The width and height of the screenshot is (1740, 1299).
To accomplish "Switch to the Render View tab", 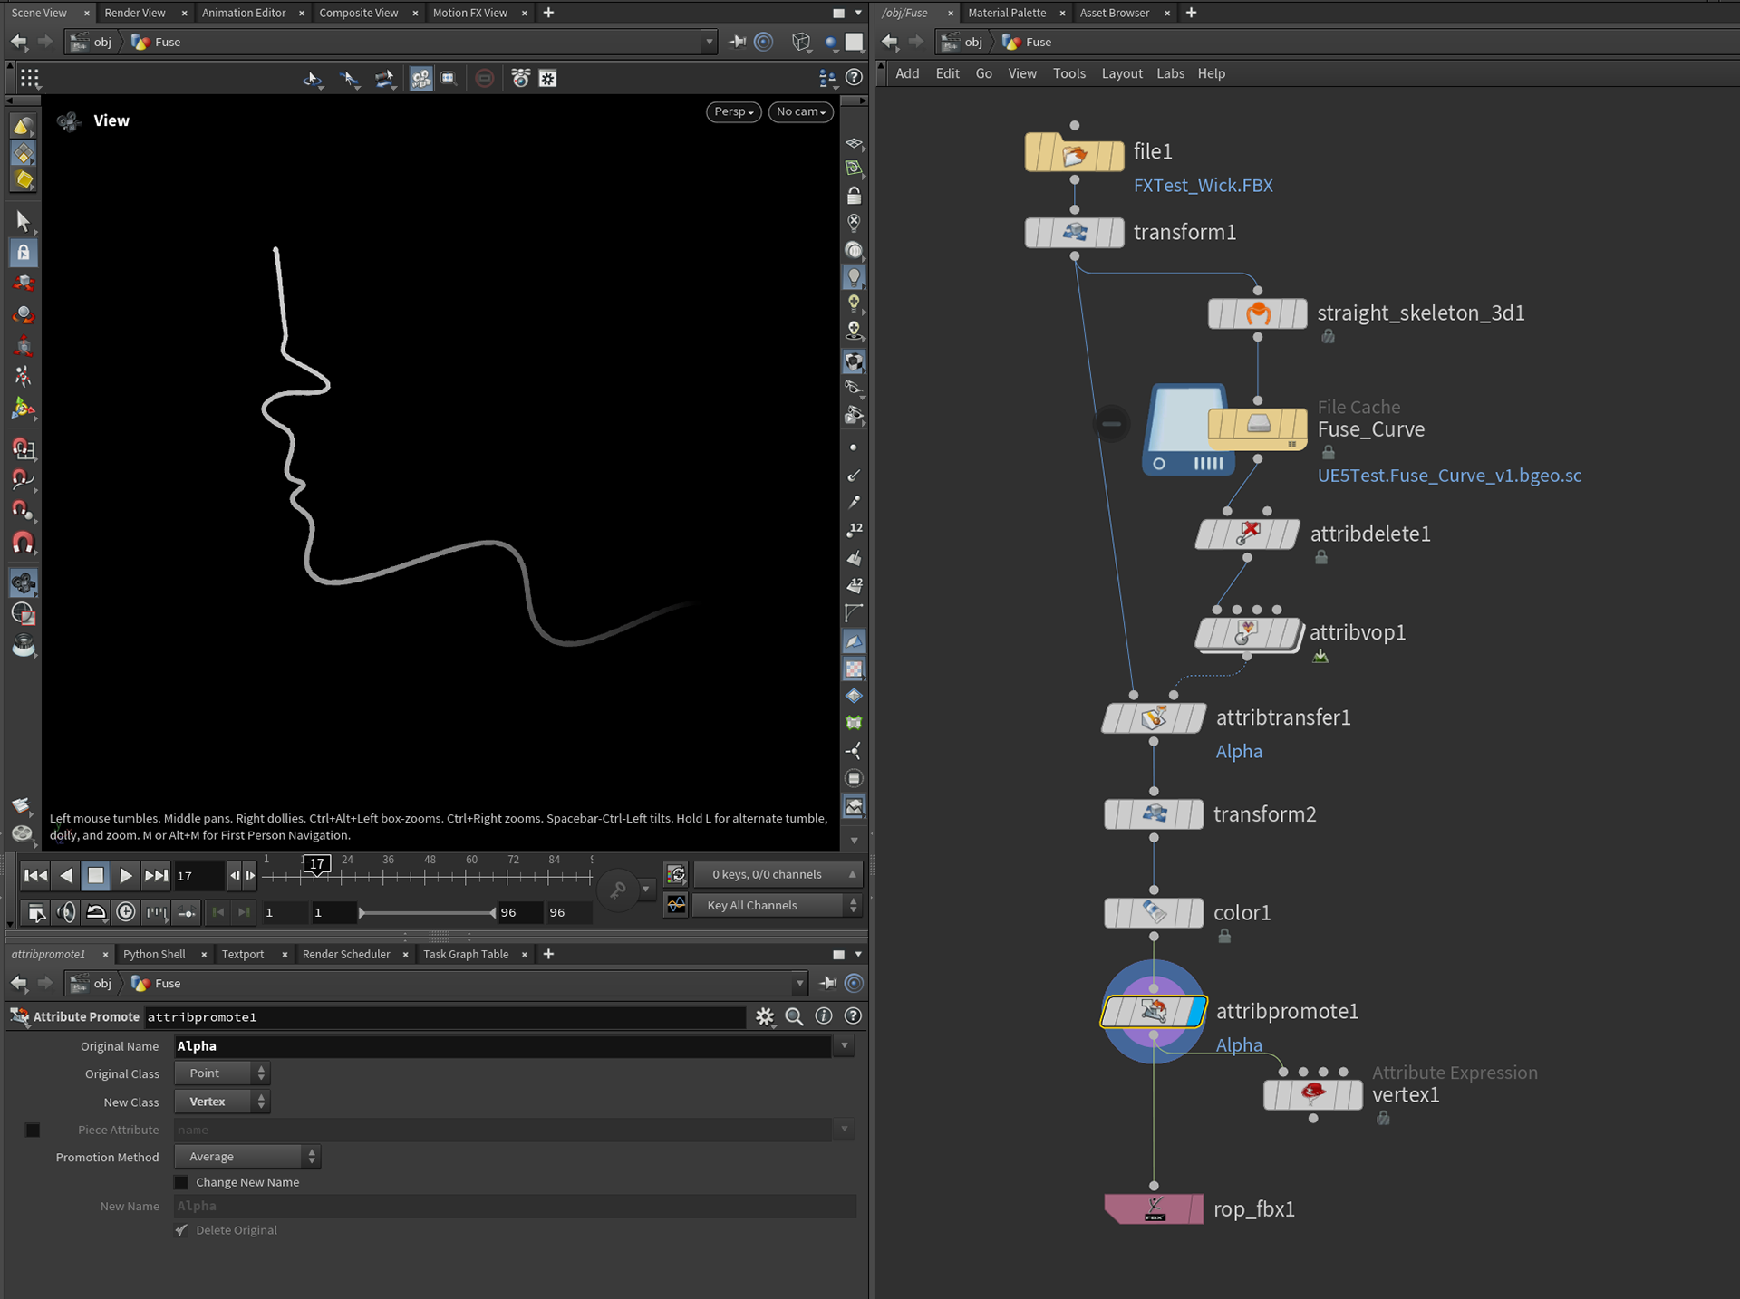I will click(135, 13).
